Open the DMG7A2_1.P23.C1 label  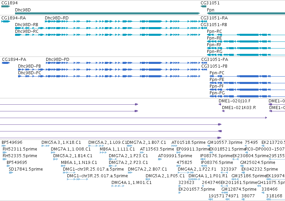[128, 156]
